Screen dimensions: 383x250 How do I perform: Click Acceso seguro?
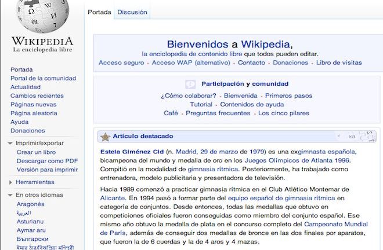[121, 63]
